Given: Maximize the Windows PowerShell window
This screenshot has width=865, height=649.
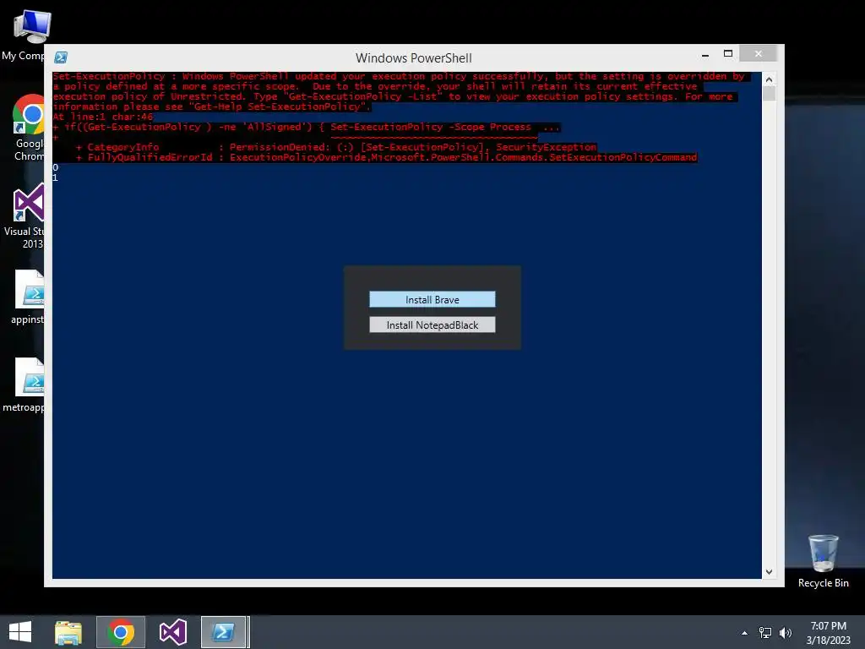Looking at the screenshot, I should (x=727, y=54).
